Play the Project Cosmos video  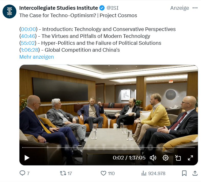[27, 158]
